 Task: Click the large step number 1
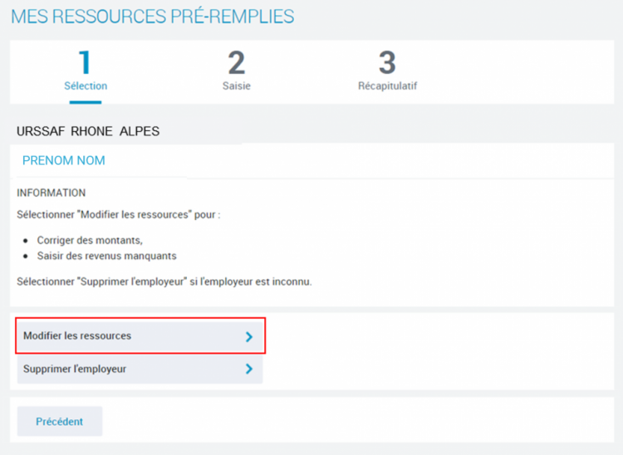click(x=85, y=62)
